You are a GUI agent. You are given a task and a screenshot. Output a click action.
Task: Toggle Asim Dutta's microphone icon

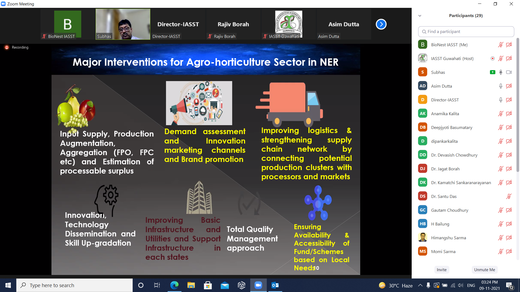coord(501,86)
